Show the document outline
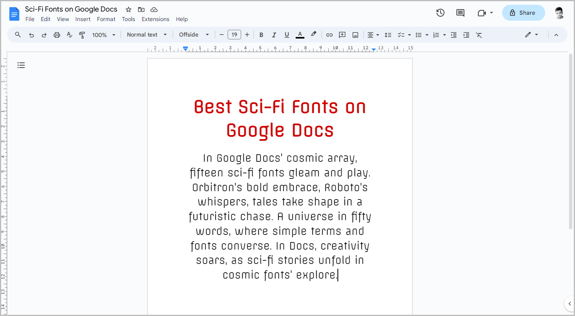 pyautogui.click(x=21, y=65)
